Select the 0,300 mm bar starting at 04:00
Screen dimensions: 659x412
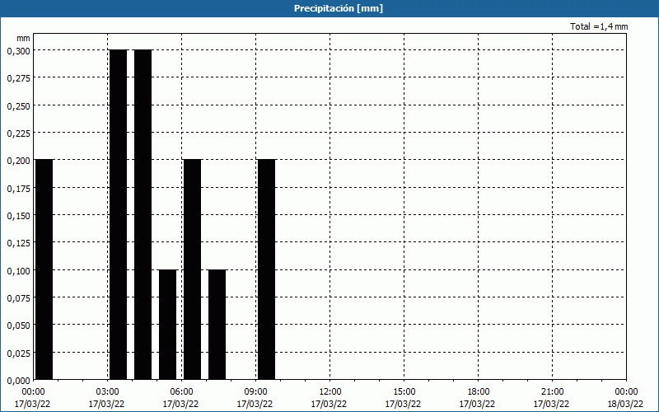[x=143, y=214]
